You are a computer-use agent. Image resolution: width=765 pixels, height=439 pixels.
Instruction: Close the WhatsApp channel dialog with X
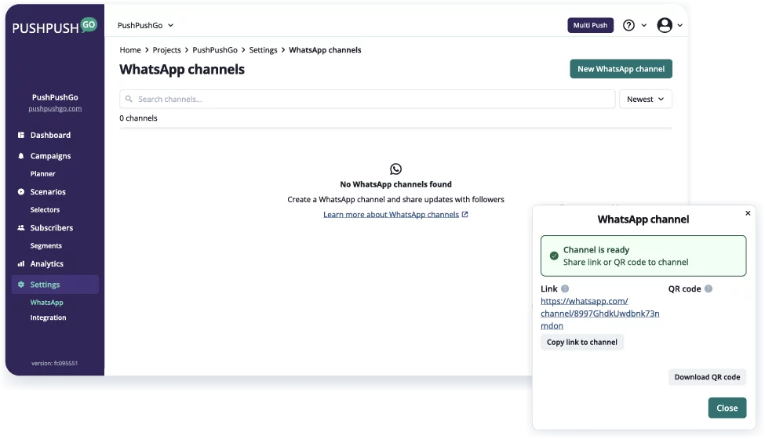click(x=748, y=213)
